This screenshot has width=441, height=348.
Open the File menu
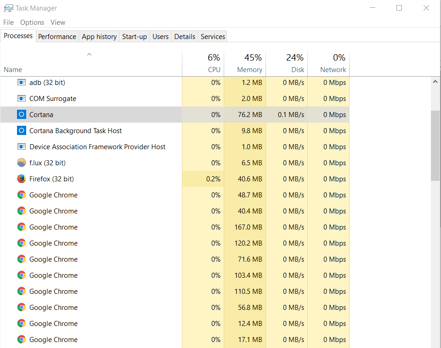[x=8, y=22]
